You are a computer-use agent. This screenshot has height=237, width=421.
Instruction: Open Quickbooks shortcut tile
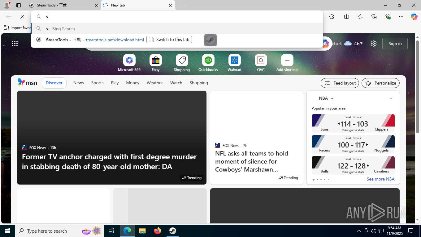point(208,63)
